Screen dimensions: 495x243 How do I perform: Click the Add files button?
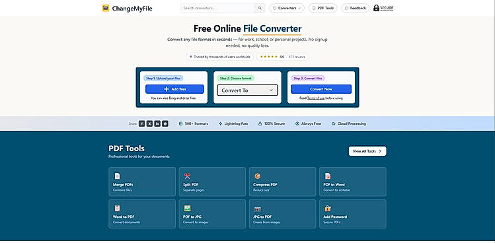pos(174,89)
